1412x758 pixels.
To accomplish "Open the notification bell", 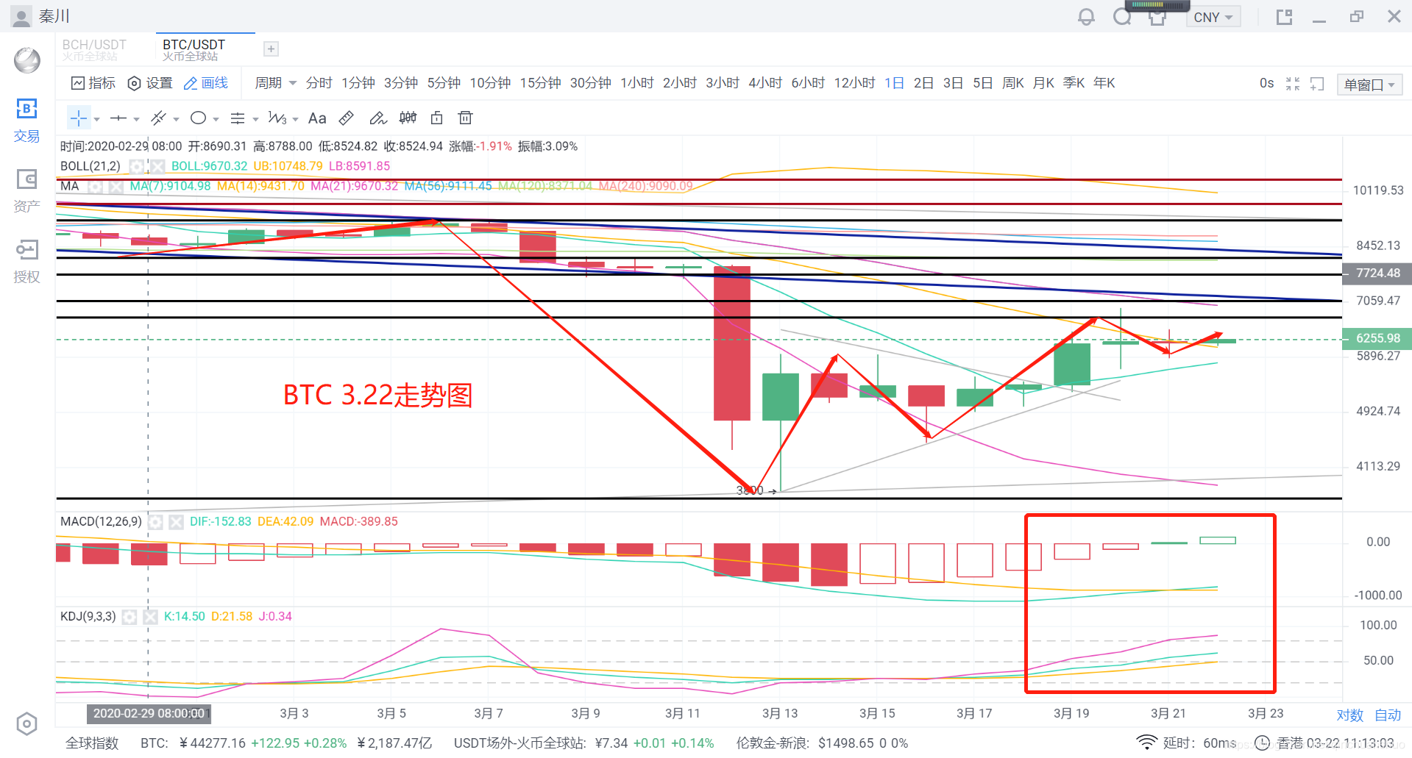I will (x=1086, y=17).
